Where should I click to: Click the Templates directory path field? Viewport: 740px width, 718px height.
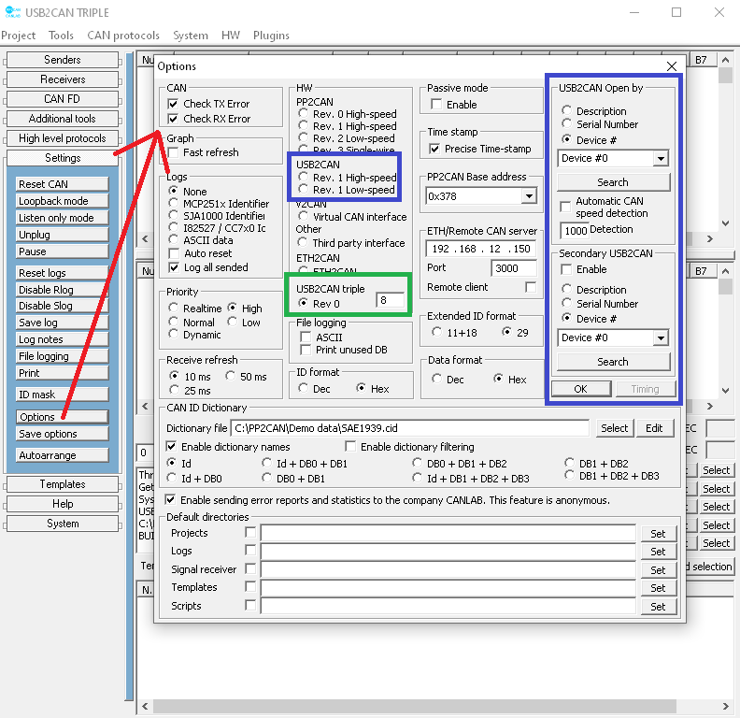pos(448,588)
